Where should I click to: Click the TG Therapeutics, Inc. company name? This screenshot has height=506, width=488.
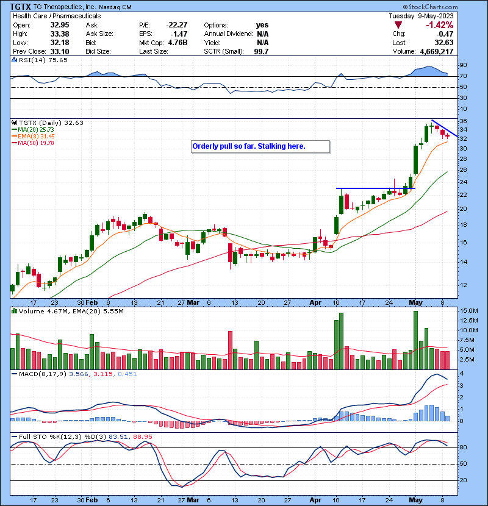(65, 7)
